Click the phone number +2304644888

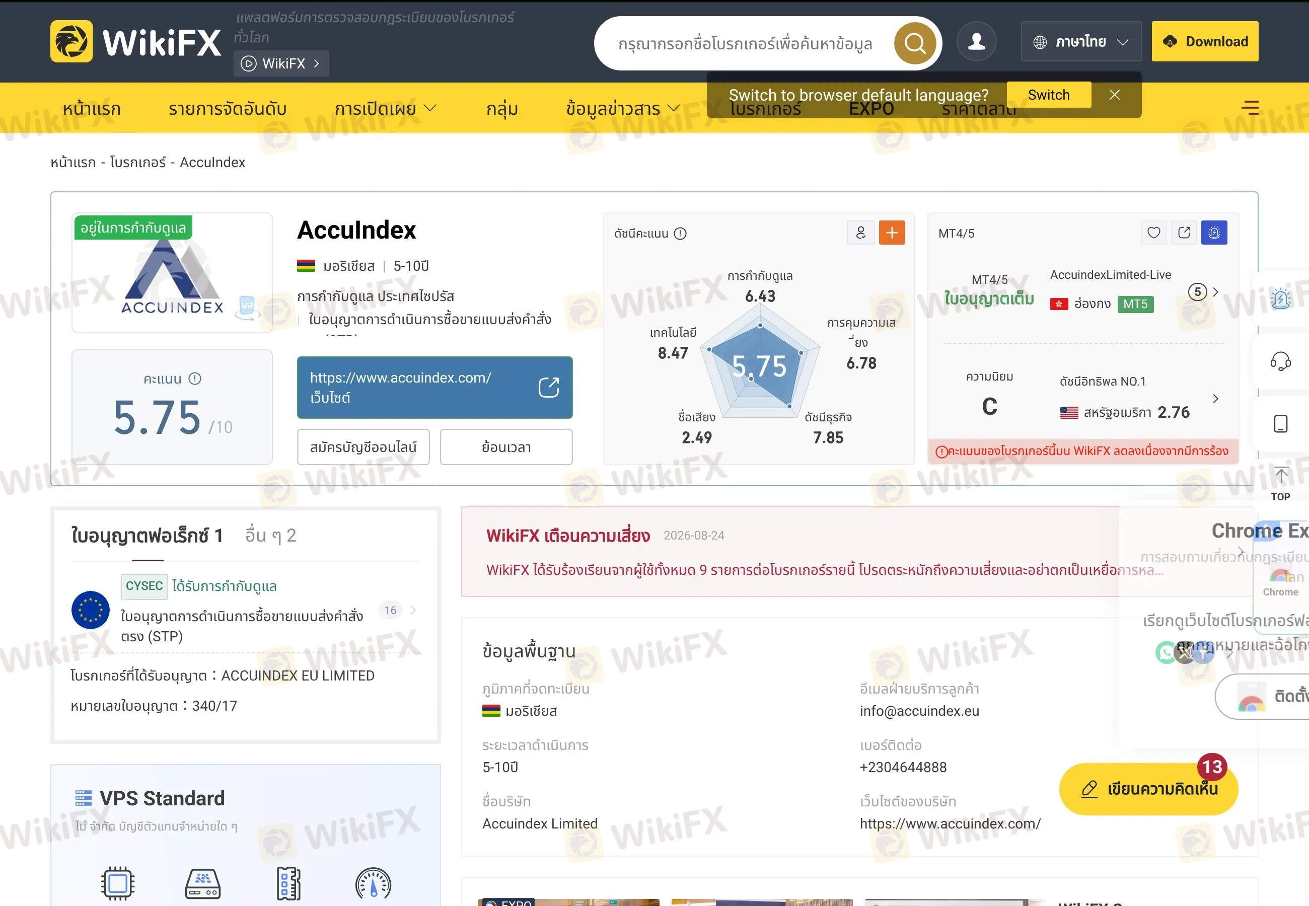[x=903, y=767]
